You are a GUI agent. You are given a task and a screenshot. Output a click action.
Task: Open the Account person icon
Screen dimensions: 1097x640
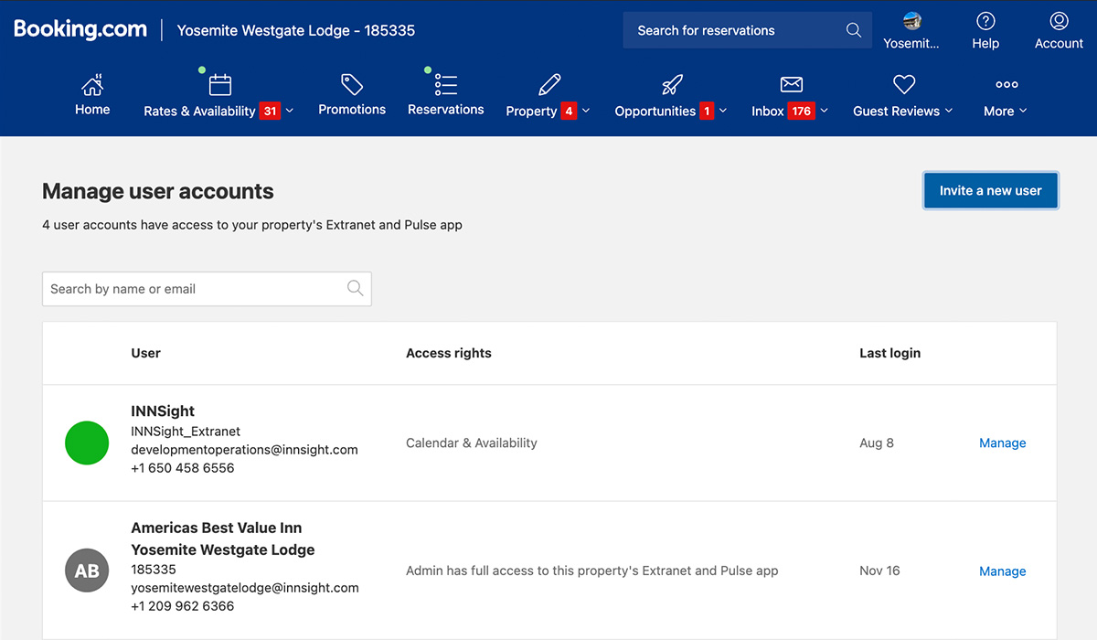tap(1059, 21)
